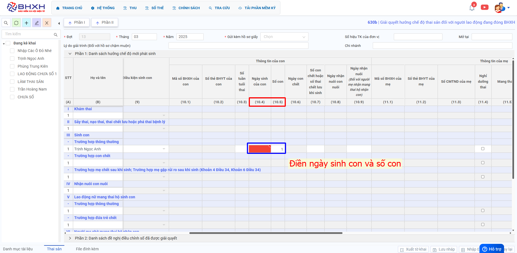Open the SỔ THẺ menu

coord(155,8)
